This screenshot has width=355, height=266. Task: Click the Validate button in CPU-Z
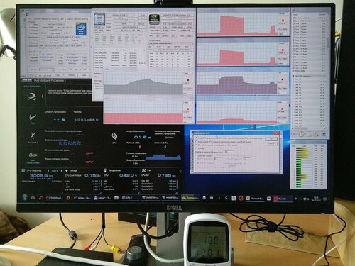point(72,75)
